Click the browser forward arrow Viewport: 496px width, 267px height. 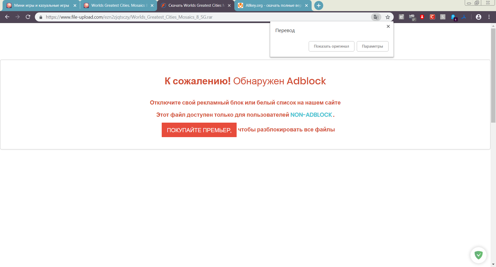coord(18,17)
